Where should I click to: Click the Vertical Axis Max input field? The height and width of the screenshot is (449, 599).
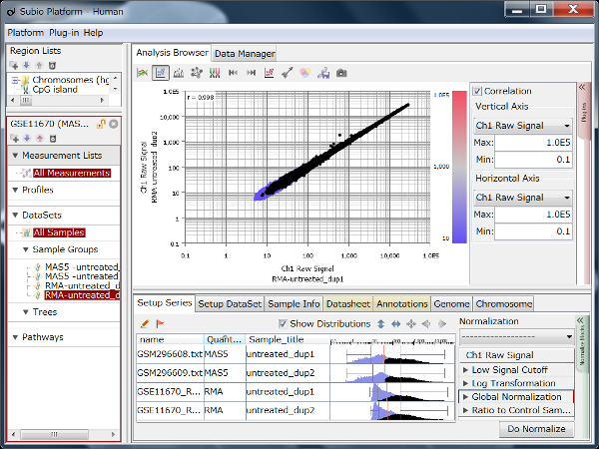coord(535,144)
